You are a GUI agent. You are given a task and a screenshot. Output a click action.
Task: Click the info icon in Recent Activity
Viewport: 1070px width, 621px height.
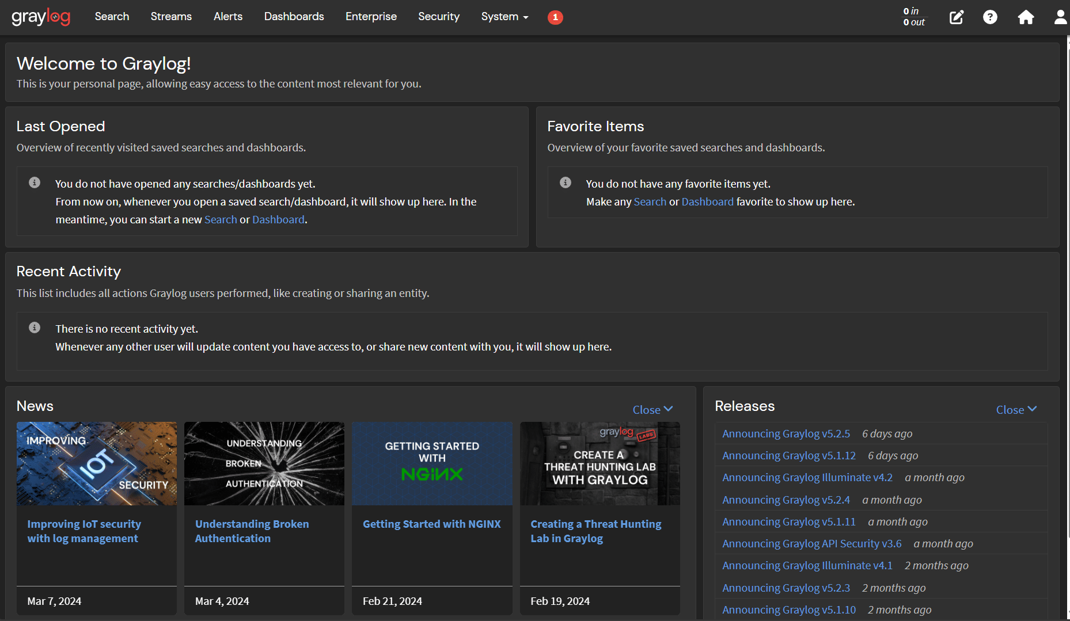coord(35,327)
